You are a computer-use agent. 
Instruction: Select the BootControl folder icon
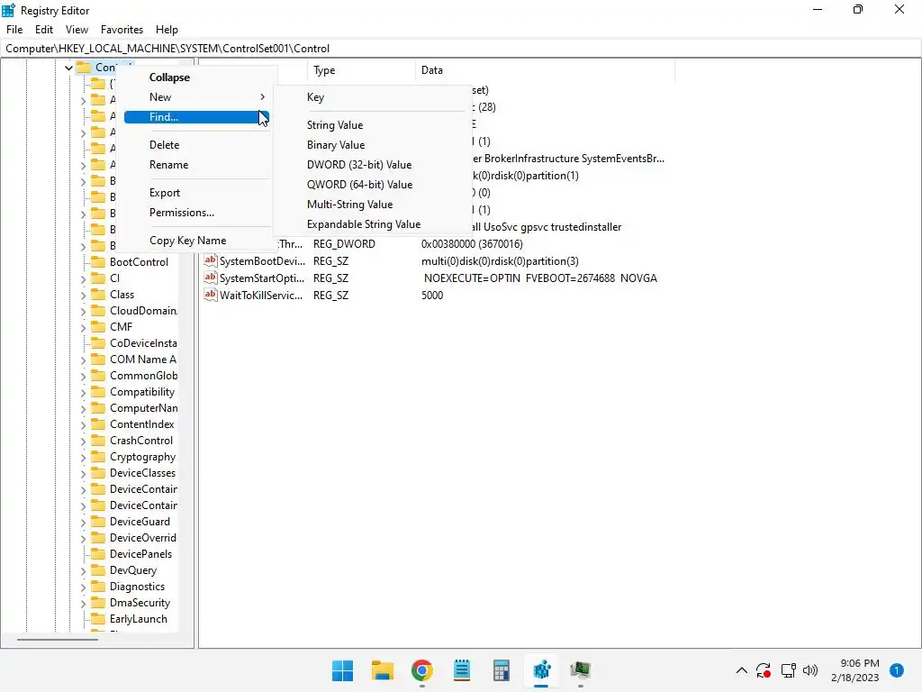tap(98, 262)
